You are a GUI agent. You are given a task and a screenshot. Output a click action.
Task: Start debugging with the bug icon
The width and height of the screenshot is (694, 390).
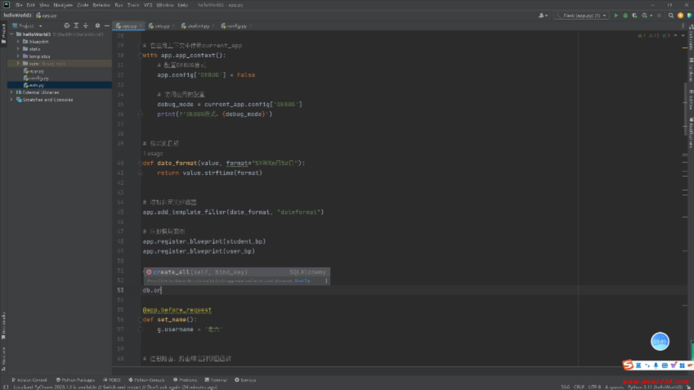coord(625,16)
